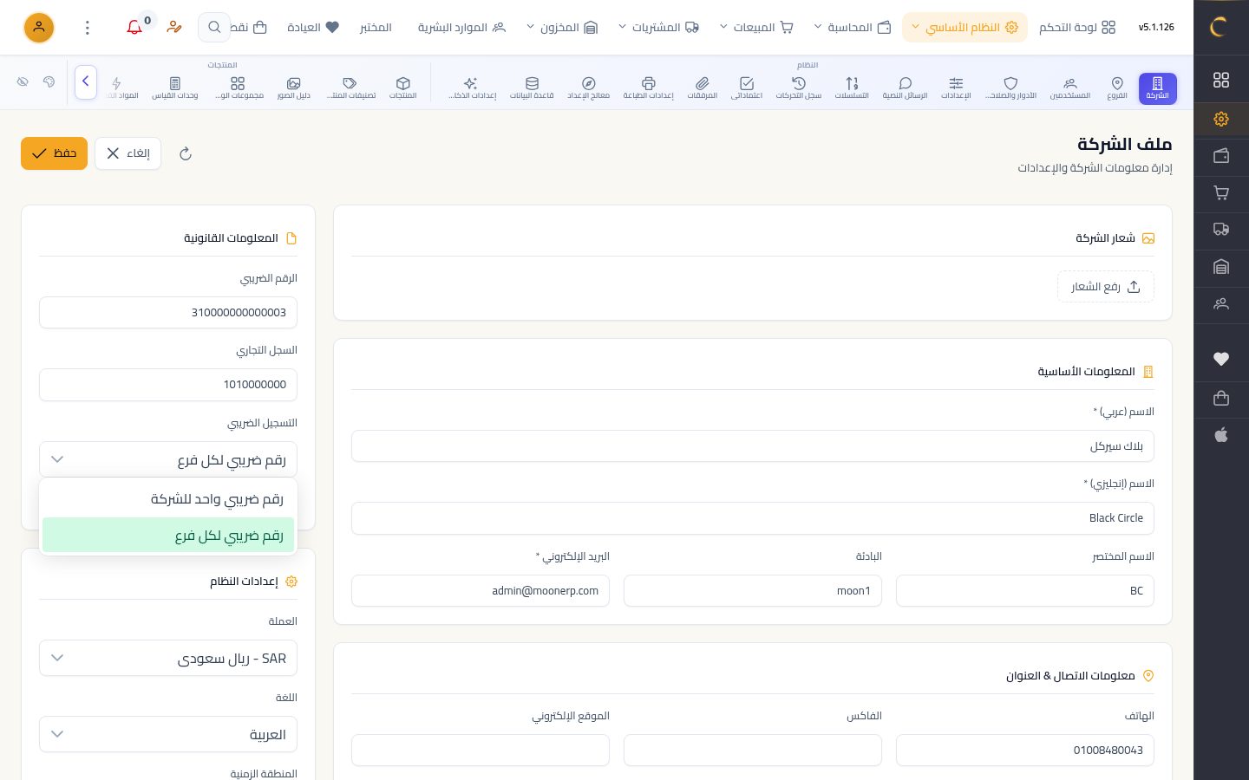Click the theme palette icon
The width and height of the screenshot is (1249, 780).
(x=49, y=82)
